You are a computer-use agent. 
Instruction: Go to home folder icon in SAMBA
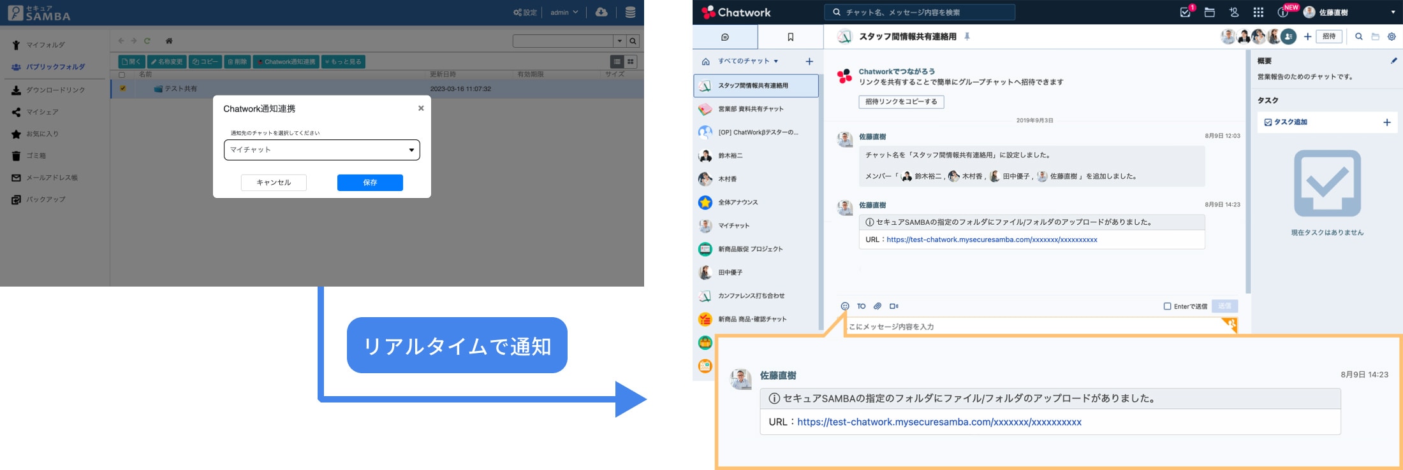(x=169, y=41)
